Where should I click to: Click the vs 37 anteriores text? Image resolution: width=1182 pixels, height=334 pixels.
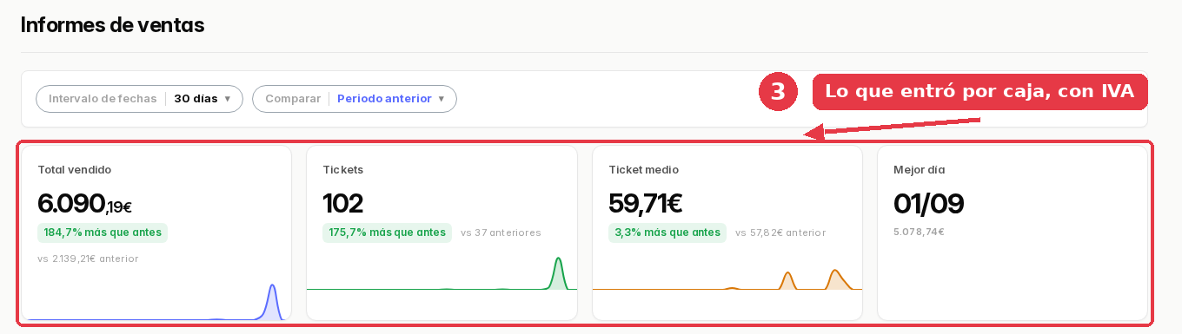point(501,232)
